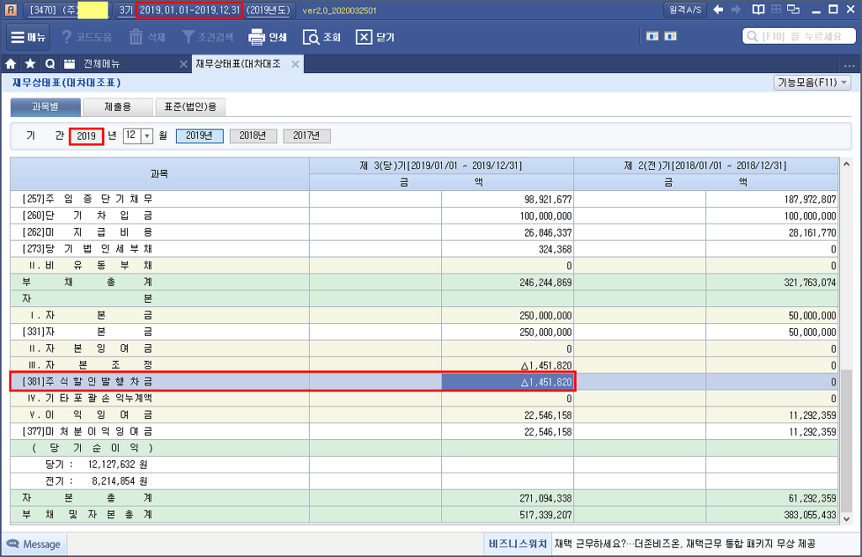This screenshot has height=557, width=862.
Task: Switch to the 표준(법인)용 tab
Action: (190, 107)
